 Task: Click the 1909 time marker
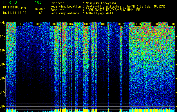(154, 24)
